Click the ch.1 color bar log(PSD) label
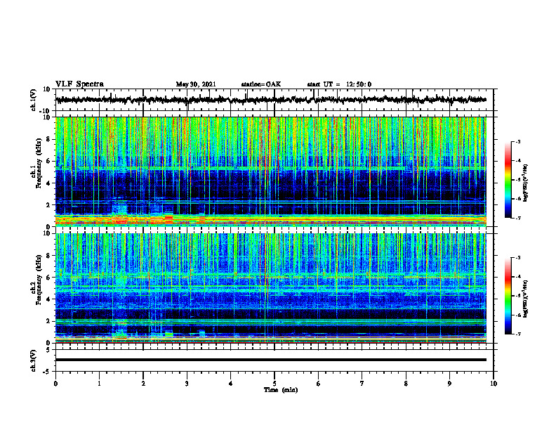 point(526,183)
